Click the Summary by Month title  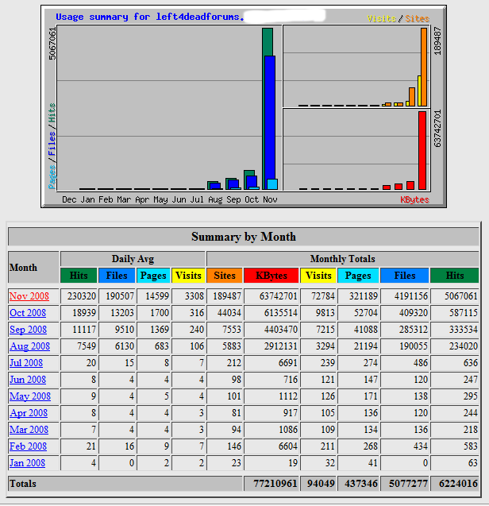coord(244,237)
